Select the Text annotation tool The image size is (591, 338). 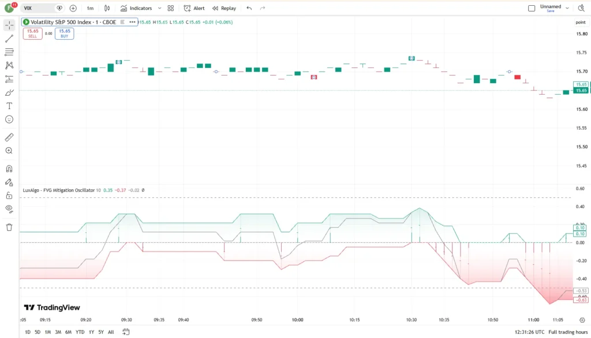9,106
